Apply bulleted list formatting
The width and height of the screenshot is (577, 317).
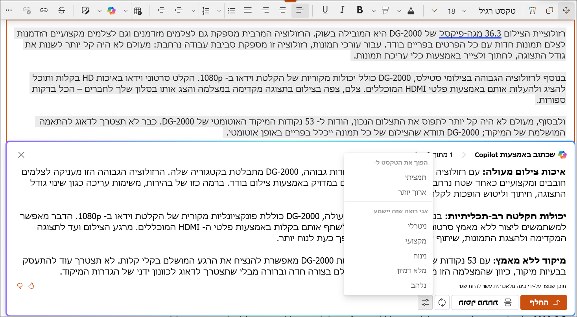232,11
